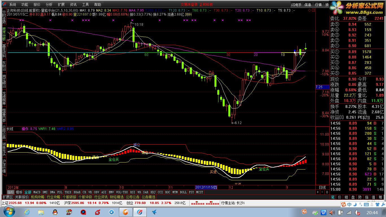Switch to the MCST indicator

199,192
